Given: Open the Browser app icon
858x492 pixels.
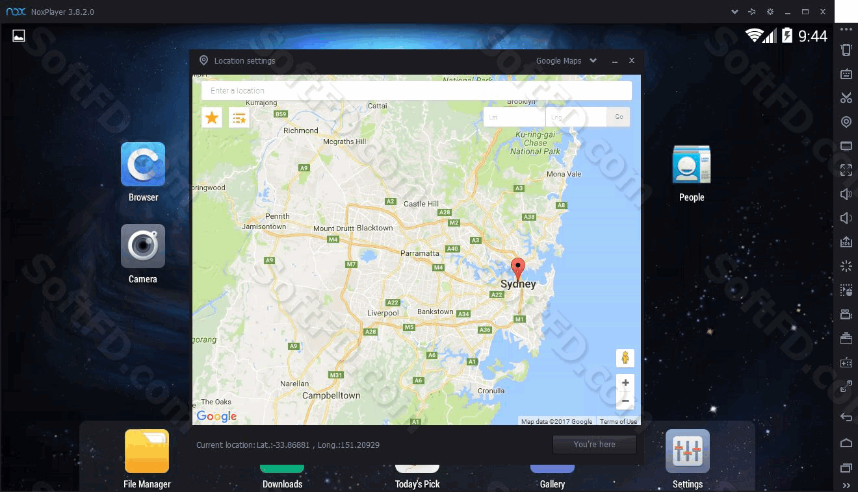Looking at the screenshot, I should [143, 164].
